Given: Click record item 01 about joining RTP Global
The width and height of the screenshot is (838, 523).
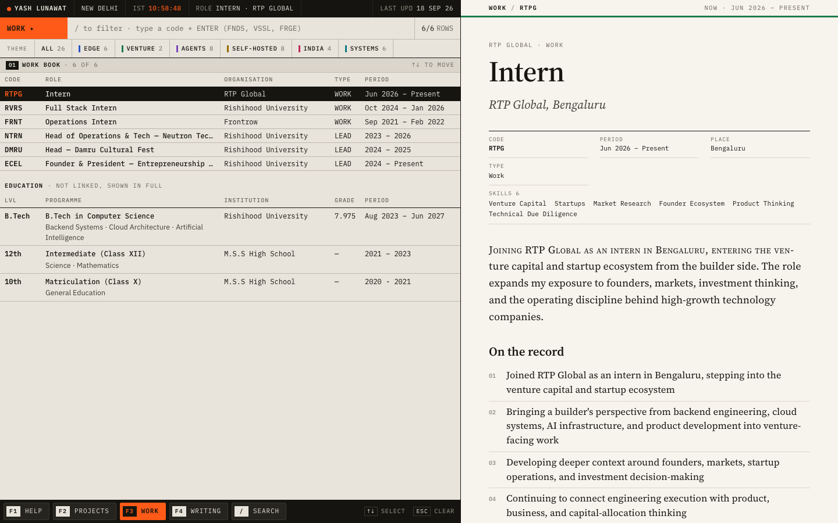Looking at the screenshot, I should pyautogui.click(x=649, y=383).
